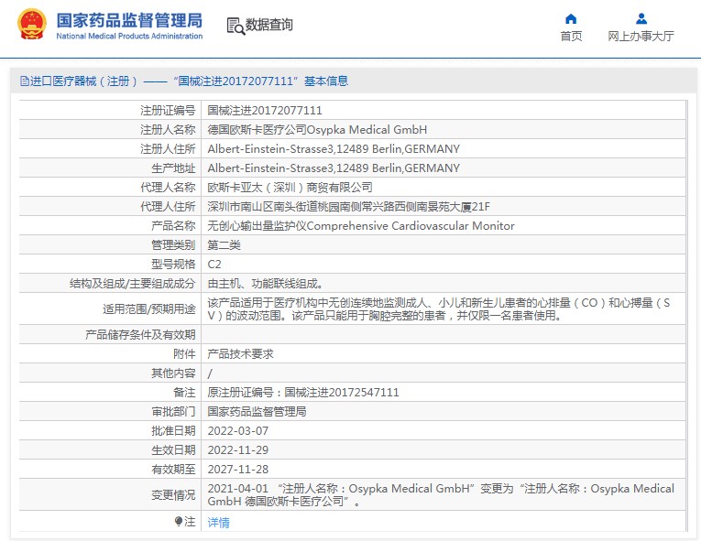Click 国家药品监督管理局 site title
701x541 pixels.
[129, 20]
